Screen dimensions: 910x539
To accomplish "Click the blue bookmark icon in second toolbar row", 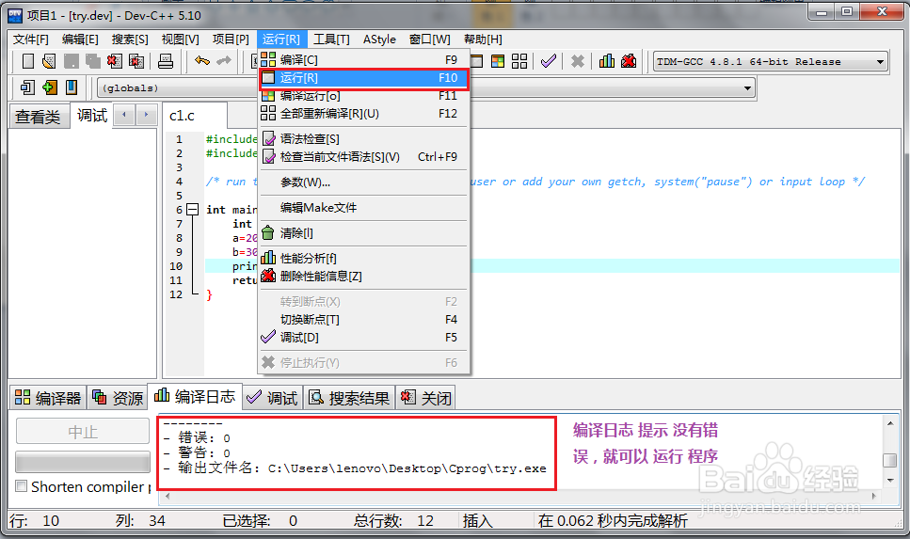I will click(x=72, y=87).
